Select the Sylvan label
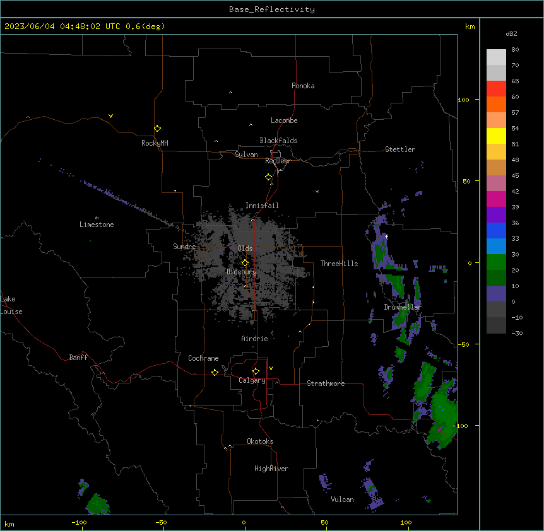Image resolution: width=544 pixels, height=531 pixels. (x=246, y=155)
